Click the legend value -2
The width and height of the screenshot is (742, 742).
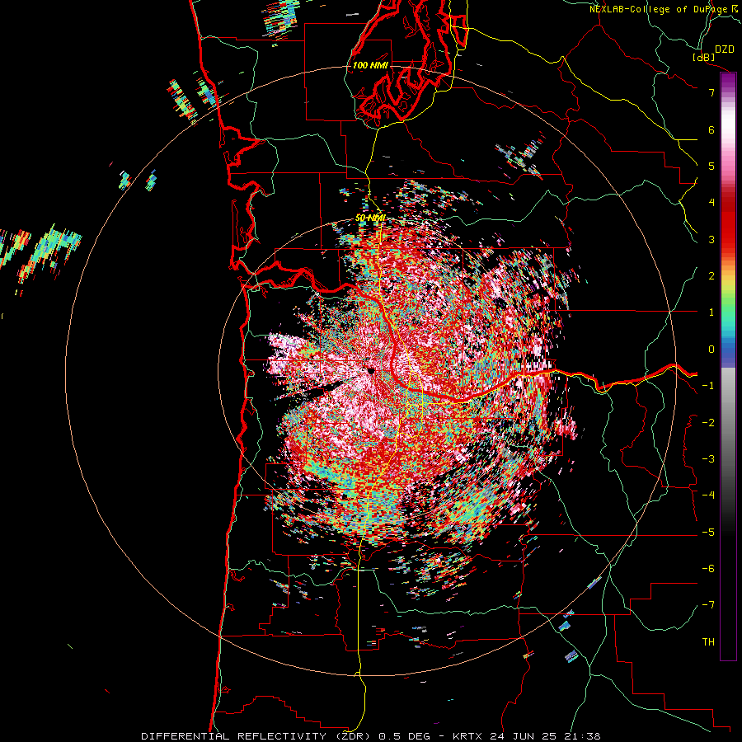click(x=708, y=423)
